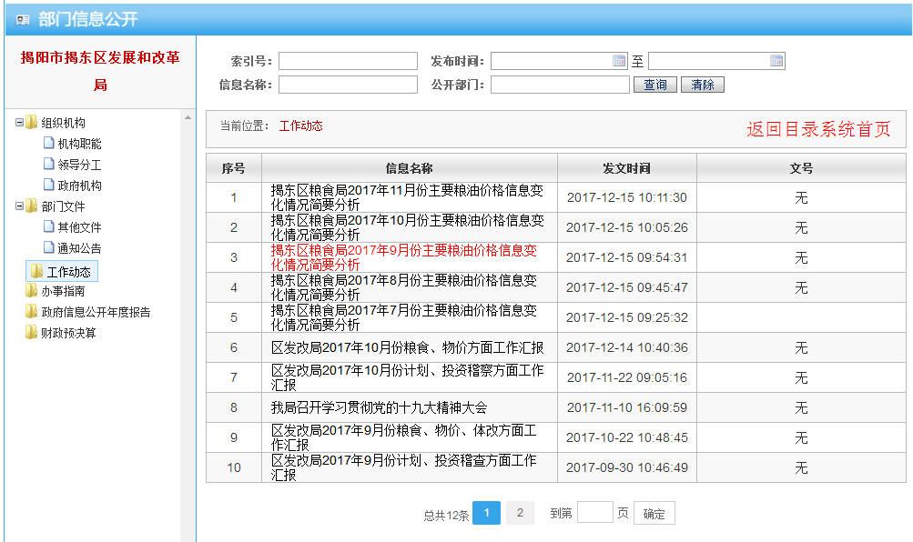913x542 pixels.
Task: Open the red 2017年9月份主要粮油价格 article
Action: [x=403, y=257]
